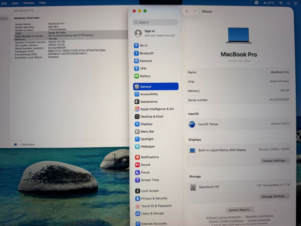Click the macOS Tahoe logo icon
Screen dimensions: 301x226
(x=192, y=124)
